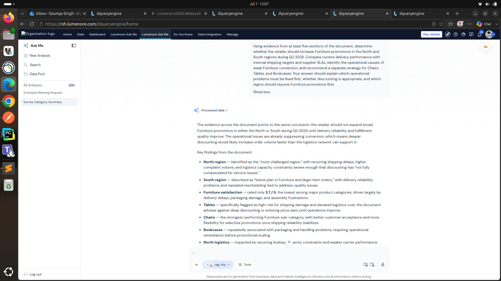Reload the page with refresh icon
The width and height of the screenshot is (501, 281).
tap(32, 24)
